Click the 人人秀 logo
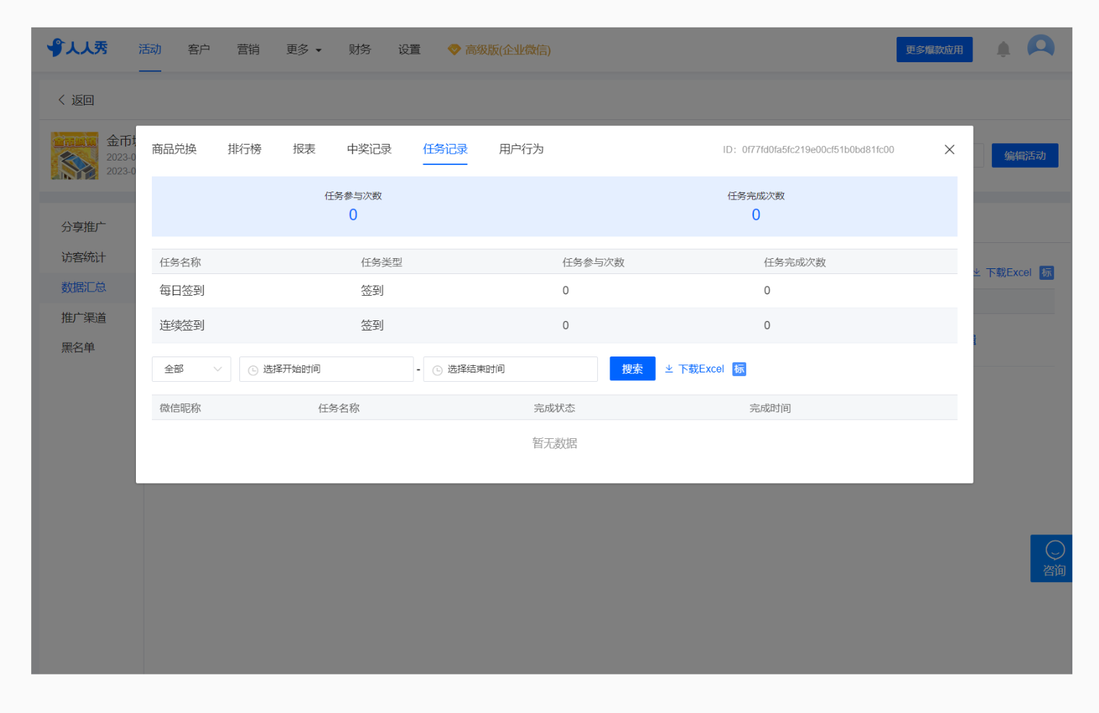This screenshot has width=1099, height=713. [x=77, y=48]
